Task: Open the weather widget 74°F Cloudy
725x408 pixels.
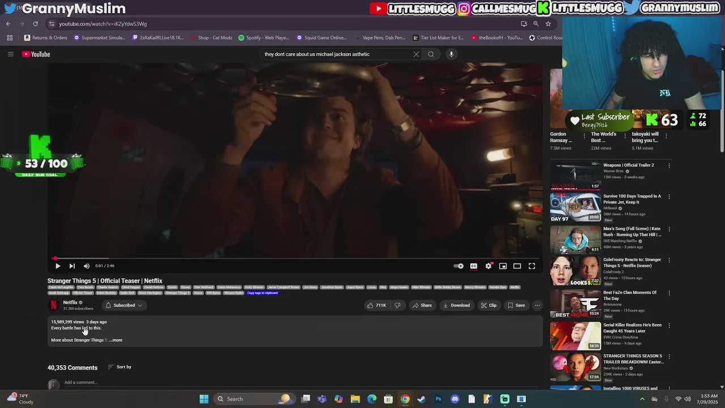Action: click(x=20, y=399)
